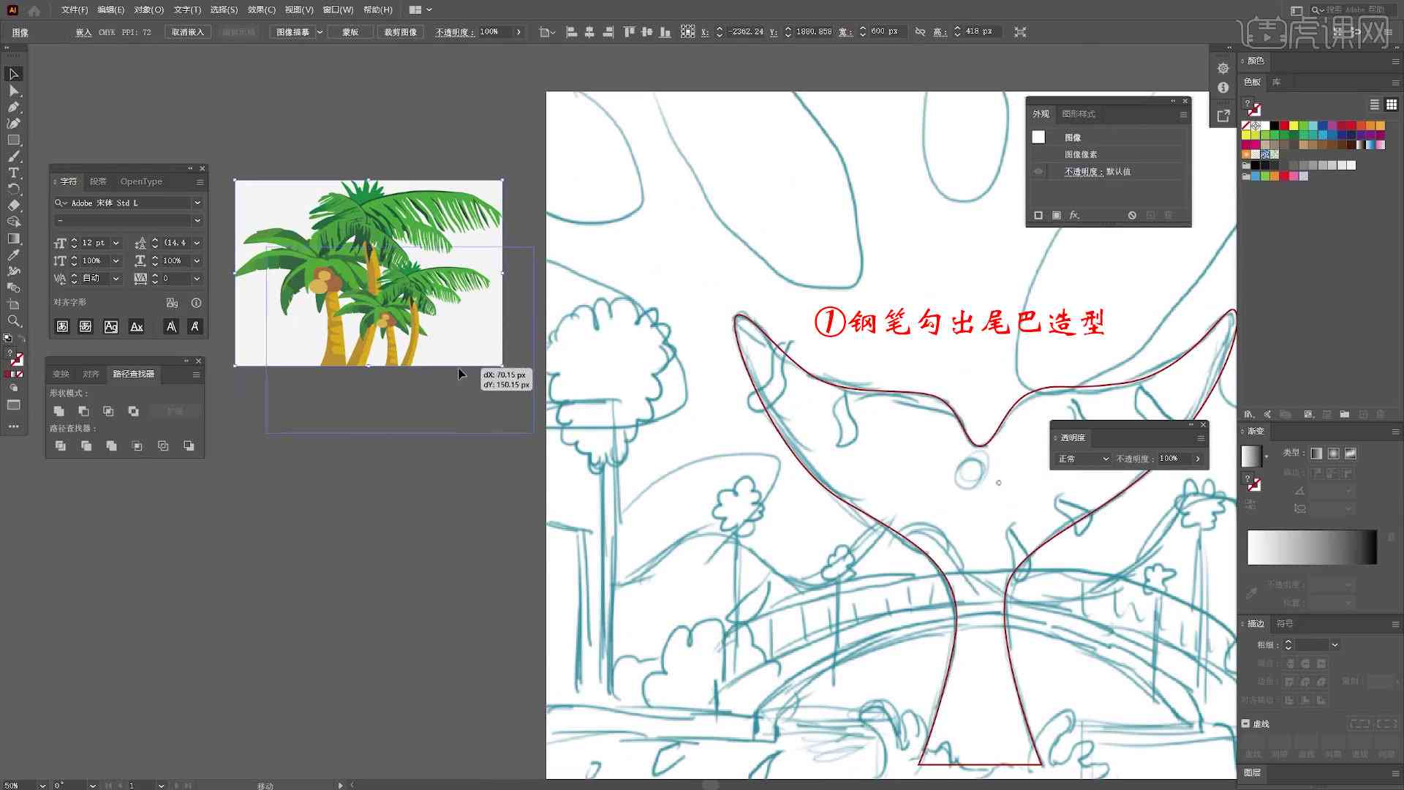Click the Home icon in top bar
The image size is (1404, 790).
[x=34, y=10]
